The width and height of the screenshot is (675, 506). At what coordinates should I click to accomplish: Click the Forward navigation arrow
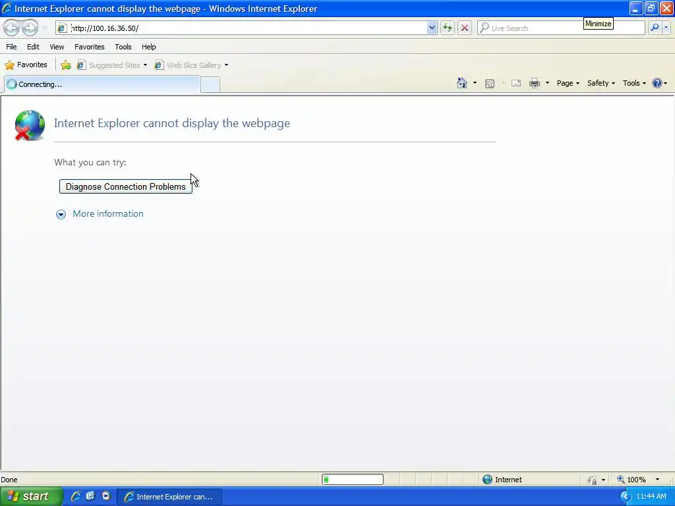[30, 28]
